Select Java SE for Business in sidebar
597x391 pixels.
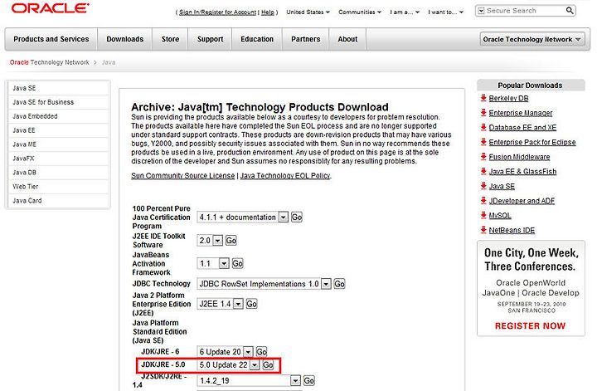[59, 102]
